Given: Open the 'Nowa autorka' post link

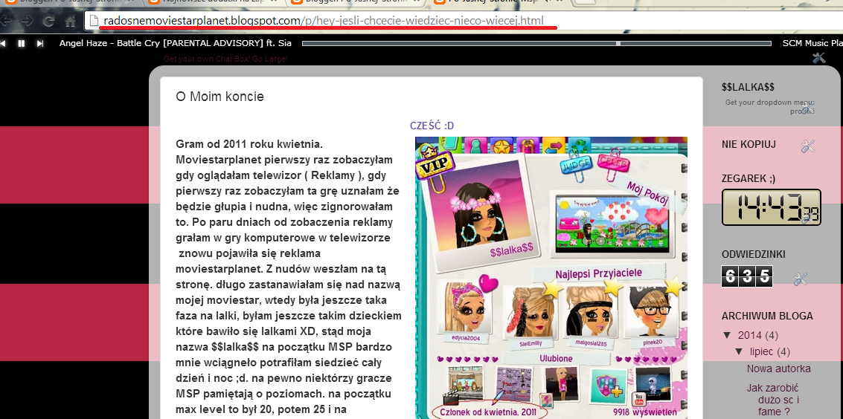Looking at the screenshot, I should click(x=778, y=368).
